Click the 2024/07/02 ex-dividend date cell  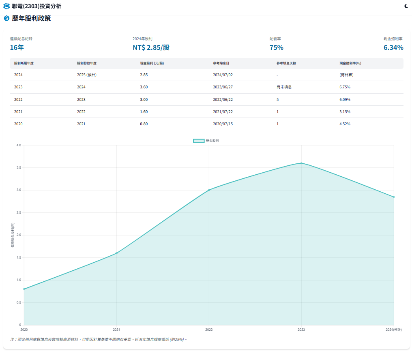click(x=223, y=75)
